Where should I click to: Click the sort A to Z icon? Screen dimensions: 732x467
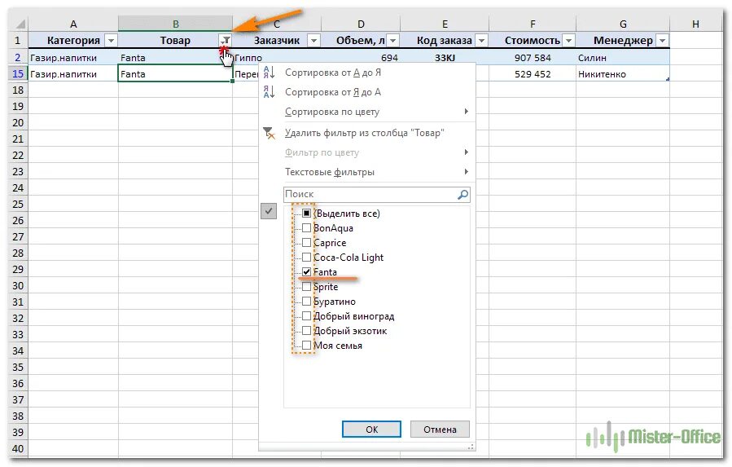[269, 73]
